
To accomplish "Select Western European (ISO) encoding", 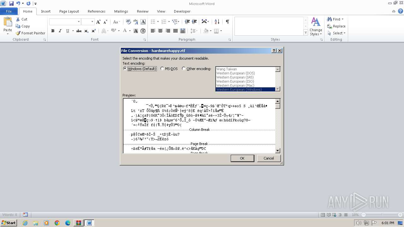I will tap(246, 81).
